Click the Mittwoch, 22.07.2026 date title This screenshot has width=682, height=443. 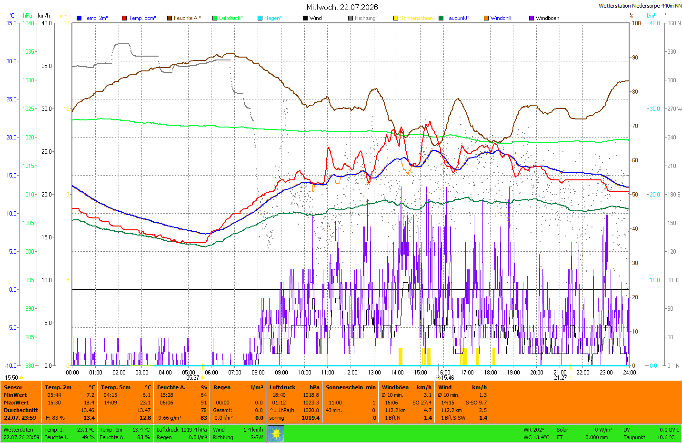[x=342, y=7]
